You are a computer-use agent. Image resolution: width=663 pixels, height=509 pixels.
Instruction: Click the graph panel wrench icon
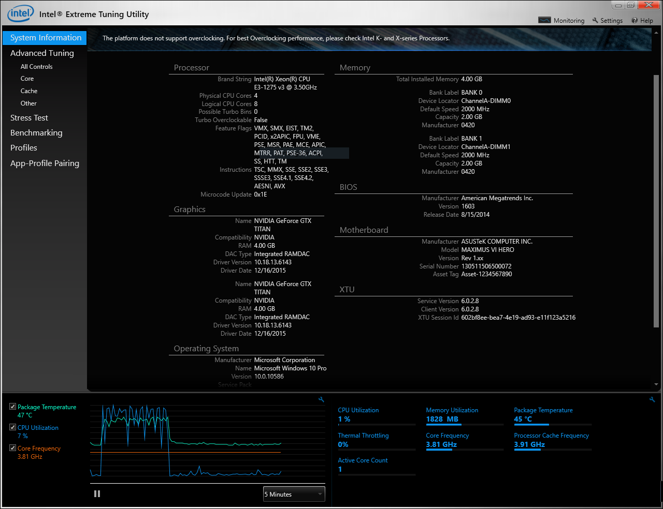321,400
